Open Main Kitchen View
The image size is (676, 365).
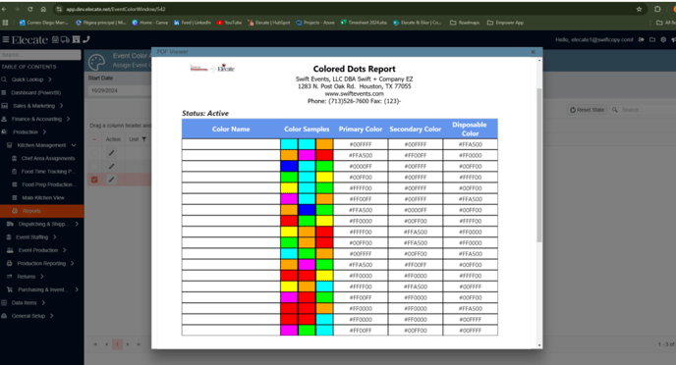(x=43, y=197)
